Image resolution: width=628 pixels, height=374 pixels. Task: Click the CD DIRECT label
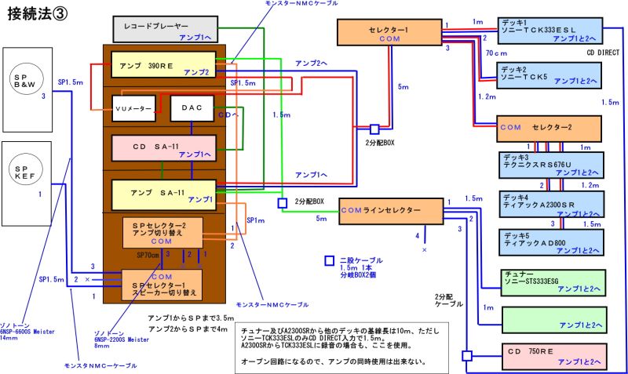pyautogui.click(x=603, y=53)
